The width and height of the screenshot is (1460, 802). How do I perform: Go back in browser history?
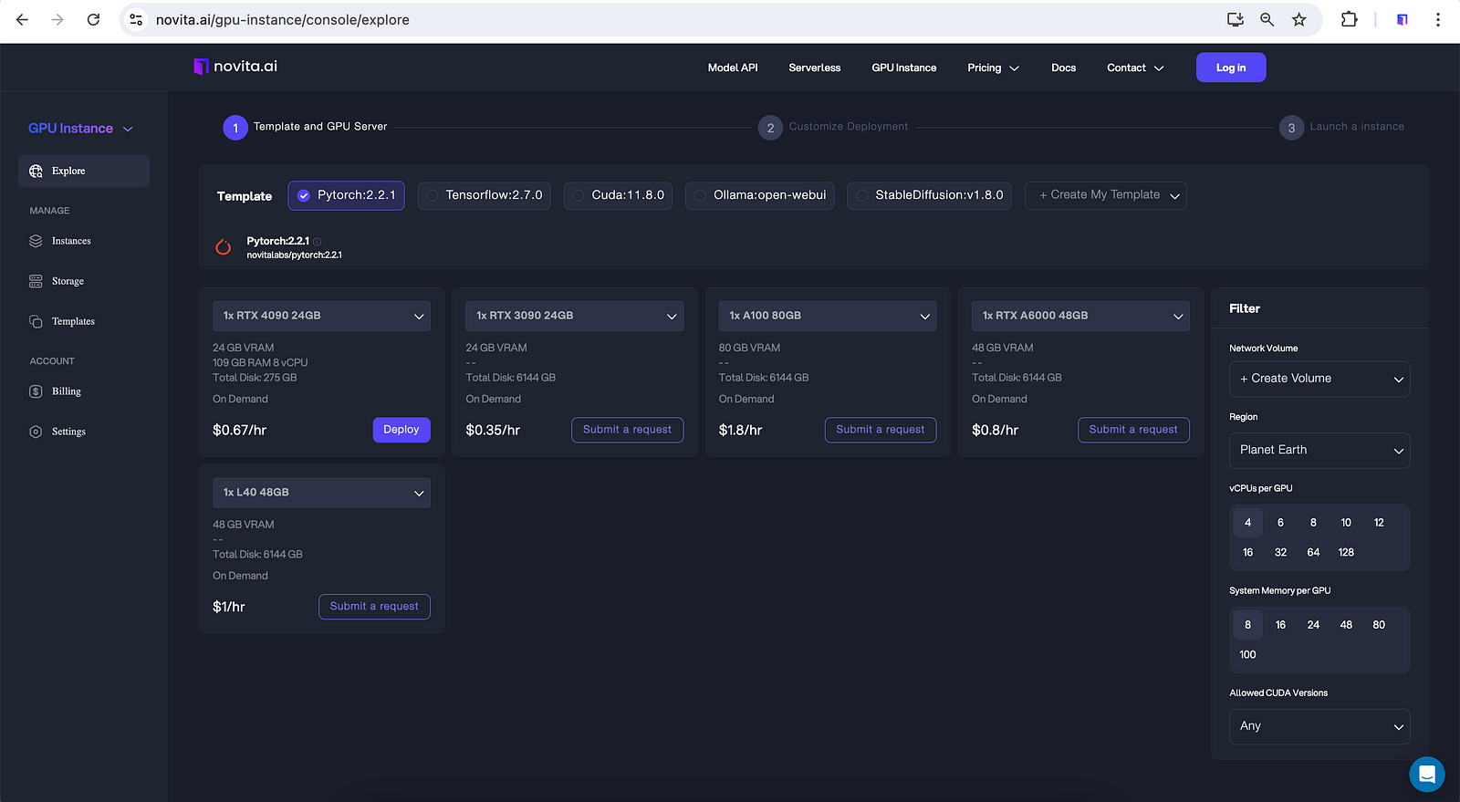[22, 19]
